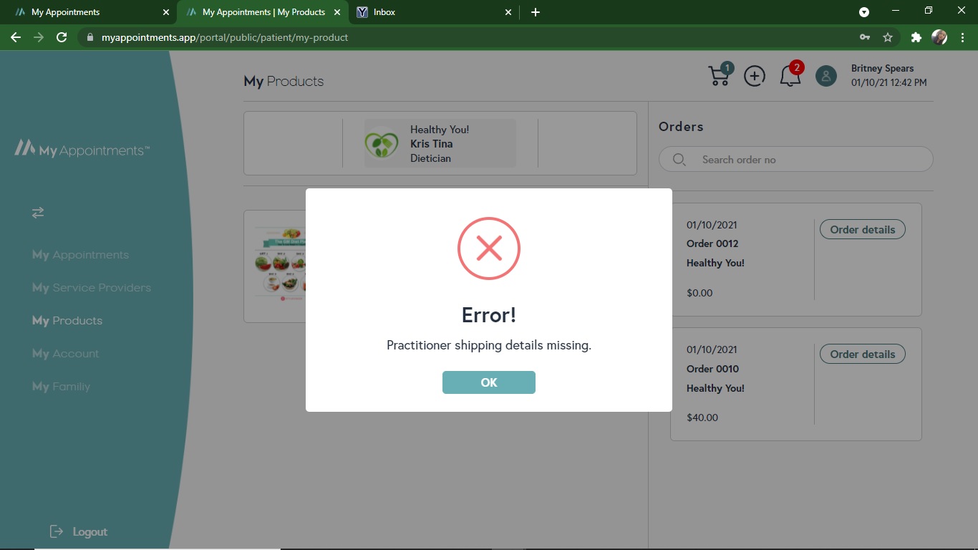This screenshot has width=978, height=550.
Task: Click the plus circle add icon
Action: point(754,76)
